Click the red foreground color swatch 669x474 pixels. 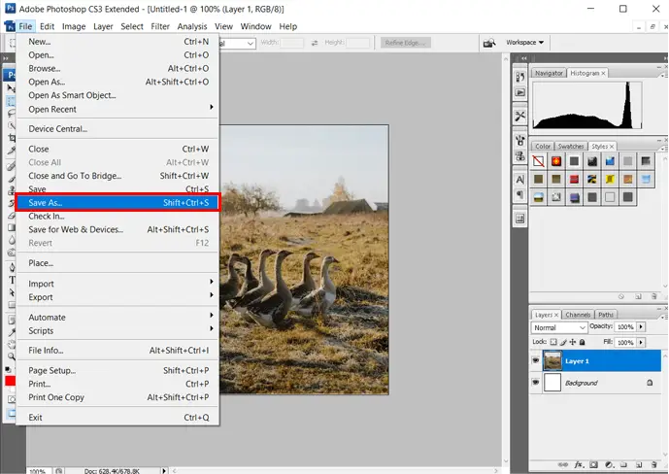[x=11, y=381]
